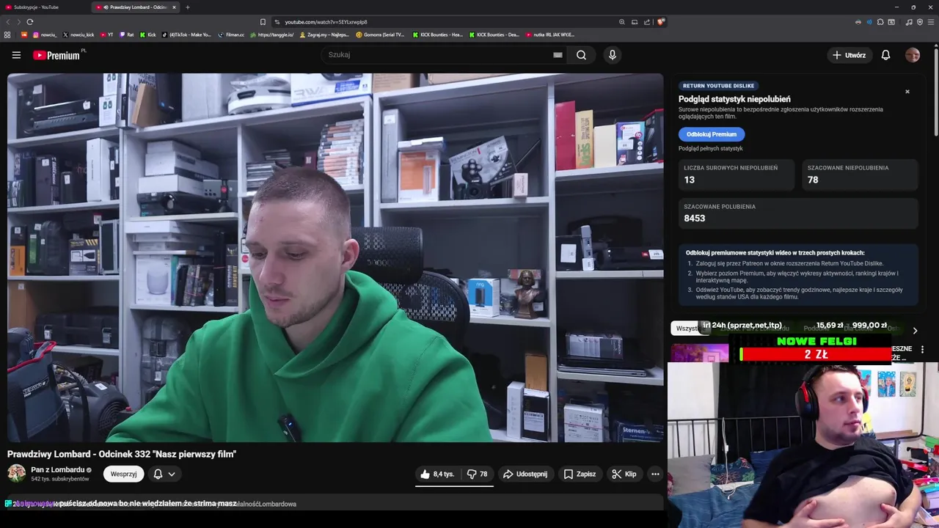This screenshot has width=939, height=528.
Task: Show more filter chips with right arrow
Action: click(x=915, y=331)
